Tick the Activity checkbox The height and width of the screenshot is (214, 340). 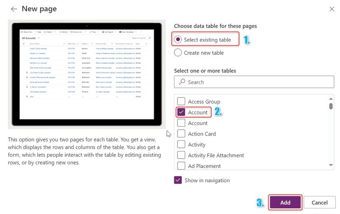click(x=181, y=144)
